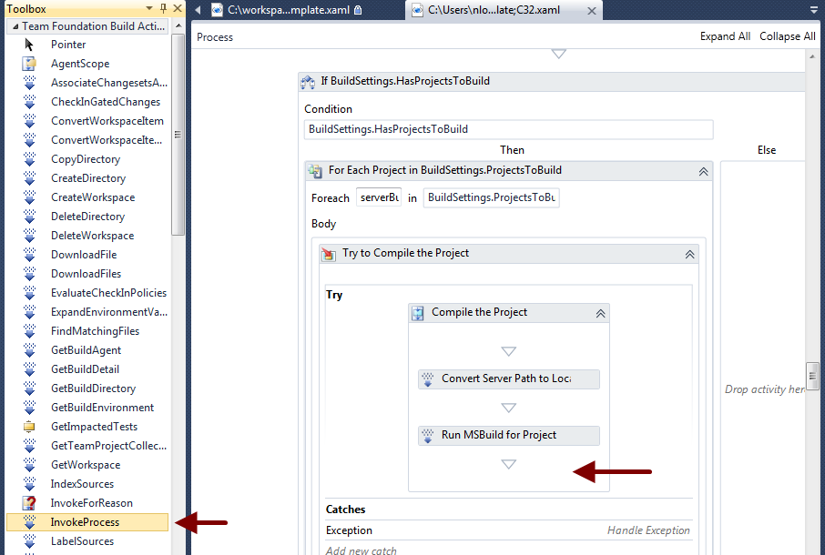Click the drop triangle below Run MSBuild
The image size is (825, 555).
(x=508, y=464)
